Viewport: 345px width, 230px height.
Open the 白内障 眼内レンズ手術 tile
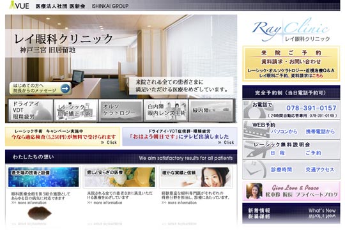coord(165,110)
